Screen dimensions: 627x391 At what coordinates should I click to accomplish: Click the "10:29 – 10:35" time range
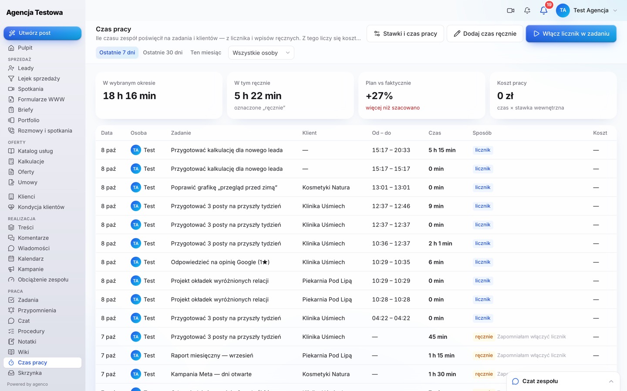(391, 262)
